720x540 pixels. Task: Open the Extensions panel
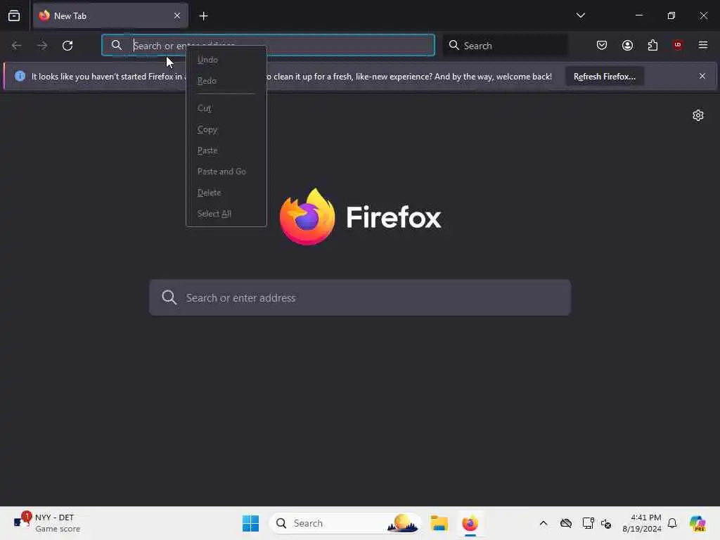click(x=652, y=45)
